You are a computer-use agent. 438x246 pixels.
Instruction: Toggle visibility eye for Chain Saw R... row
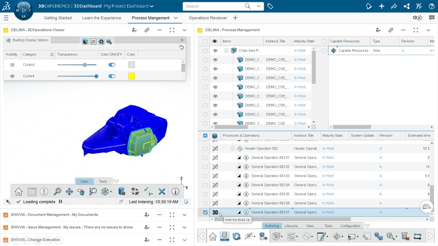click(215, 51)
